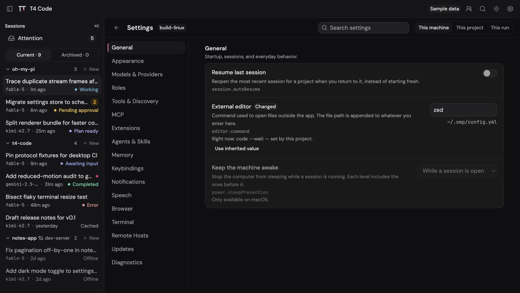Toggle Resume last session switch
The height and width of the screenshot is (293, 520).
(490, 73)
